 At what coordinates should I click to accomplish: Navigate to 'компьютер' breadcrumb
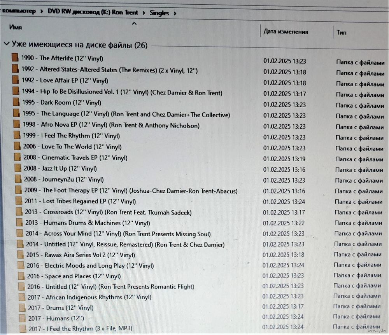coord(18,11)
